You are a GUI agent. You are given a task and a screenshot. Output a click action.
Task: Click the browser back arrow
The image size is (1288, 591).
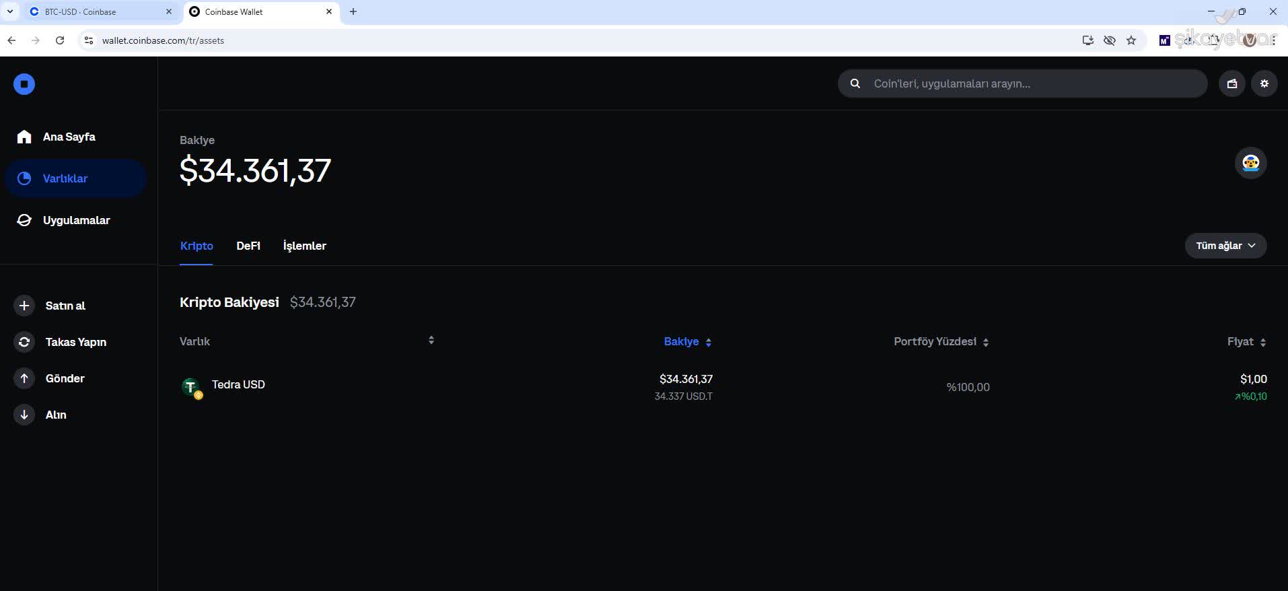coord(11,40)
